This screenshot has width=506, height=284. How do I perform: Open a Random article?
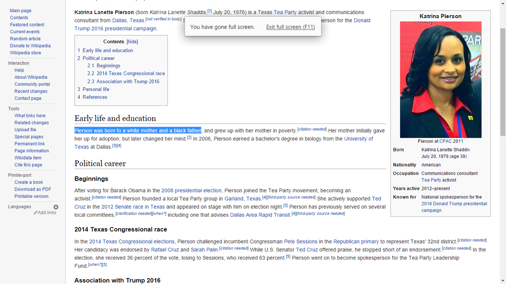click(25, 39)
